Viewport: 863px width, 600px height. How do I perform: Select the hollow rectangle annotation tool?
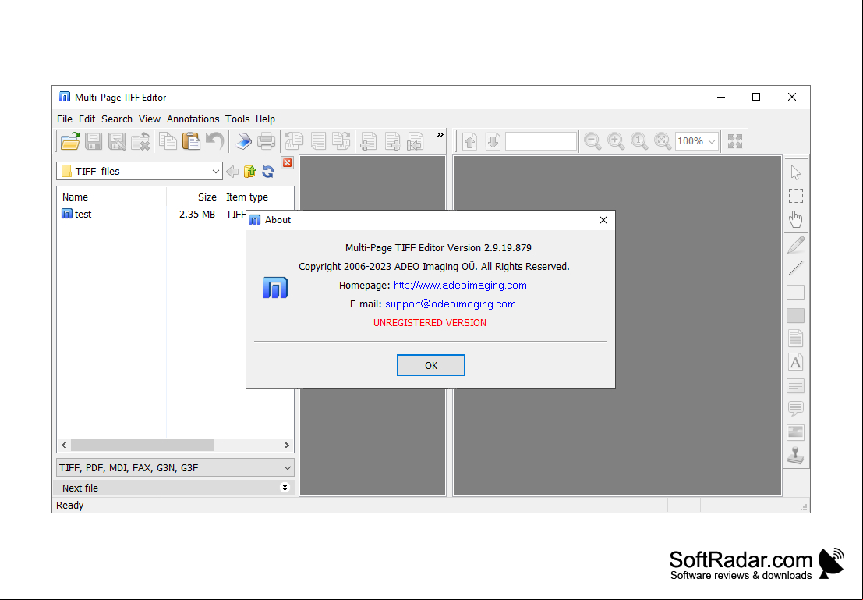click(796, 292)
